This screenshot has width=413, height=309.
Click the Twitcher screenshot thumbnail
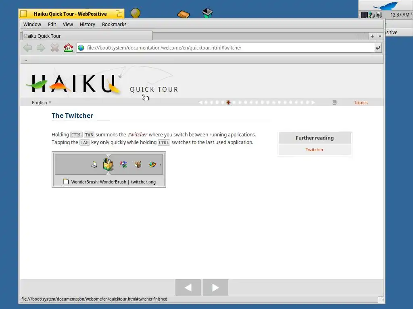pyautogui.click(x=109, y=169)
